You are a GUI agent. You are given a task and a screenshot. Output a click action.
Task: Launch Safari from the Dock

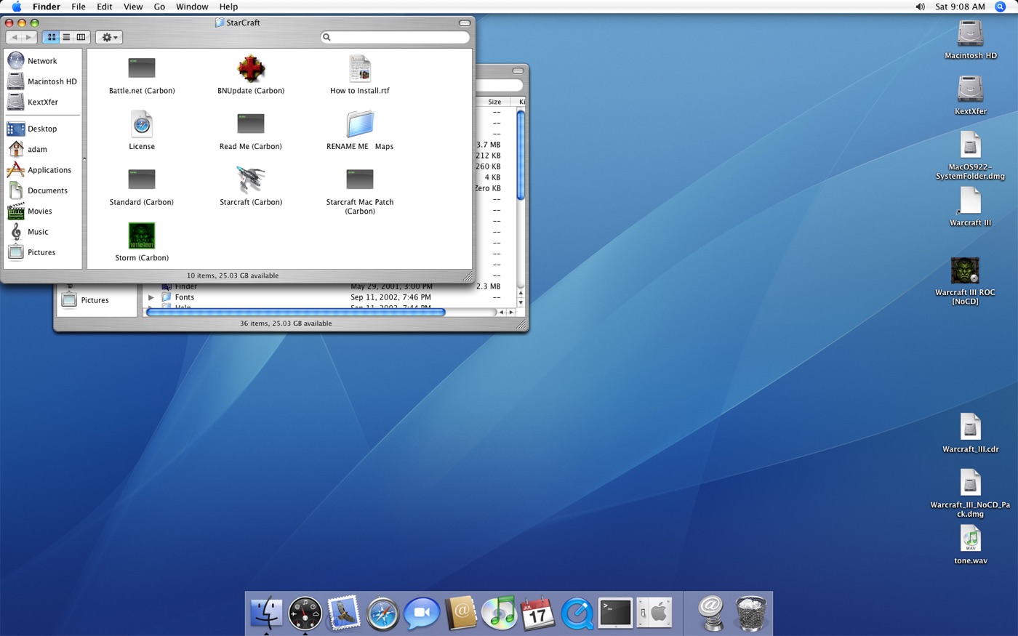pos(382,614)
